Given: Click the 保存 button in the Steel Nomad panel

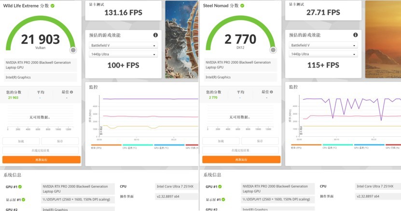Looking at the screenshot, I should pos(260,141).
